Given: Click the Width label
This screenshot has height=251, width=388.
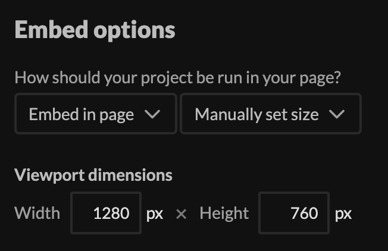Looking at the screenshot, I should coord(37,213).
